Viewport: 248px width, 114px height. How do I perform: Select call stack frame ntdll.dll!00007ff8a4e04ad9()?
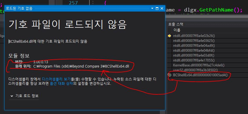(x=194, y=46)
